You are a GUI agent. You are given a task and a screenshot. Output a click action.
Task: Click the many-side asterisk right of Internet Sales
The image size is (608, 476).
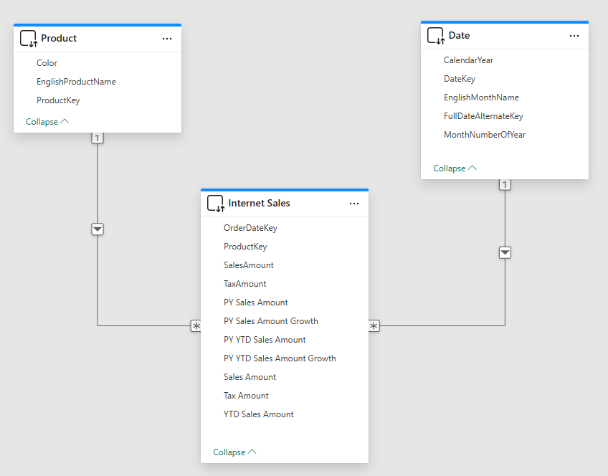tap(374, 326)
